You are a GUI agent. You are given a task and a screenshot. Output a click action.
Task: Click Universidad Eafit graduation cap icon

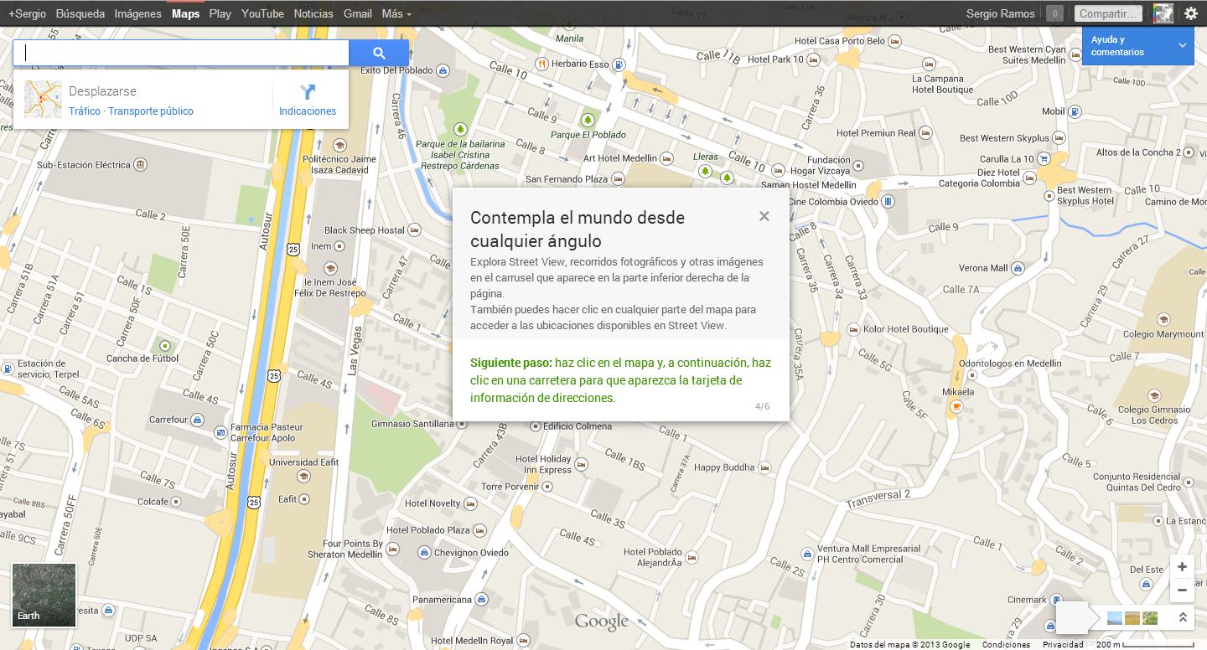(303, 476)
